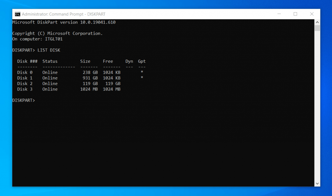Click the window title 'Administrator: Command Prompt - DISKPART'
Screen dimensions: 332x196
click(64, 14)
